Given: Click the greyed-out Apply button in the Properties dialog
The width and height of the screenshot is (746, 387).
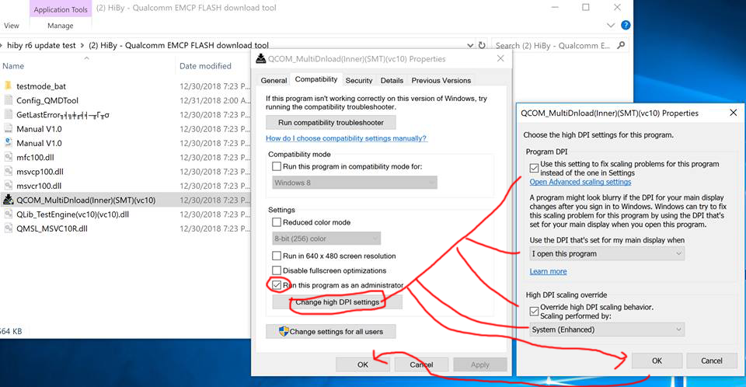Looking at the screenshot, I should pos(479,364).
